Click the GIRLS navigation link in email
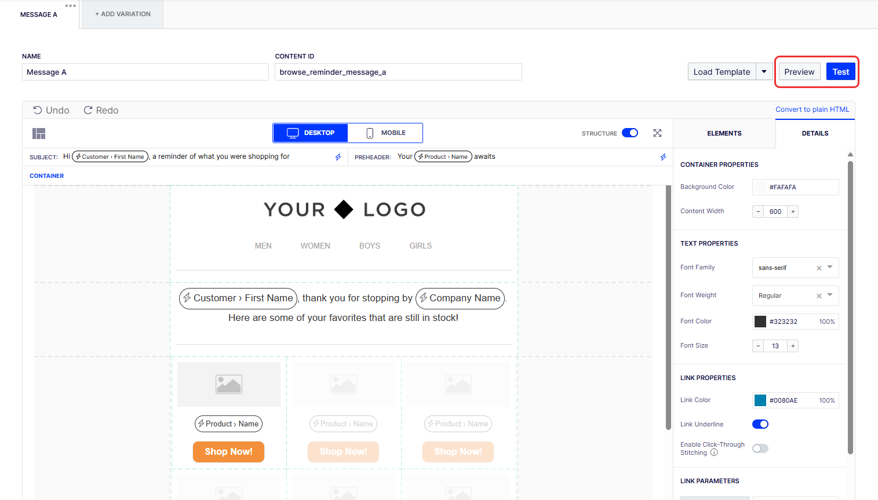Screen dimensions: 878x500 421,246
